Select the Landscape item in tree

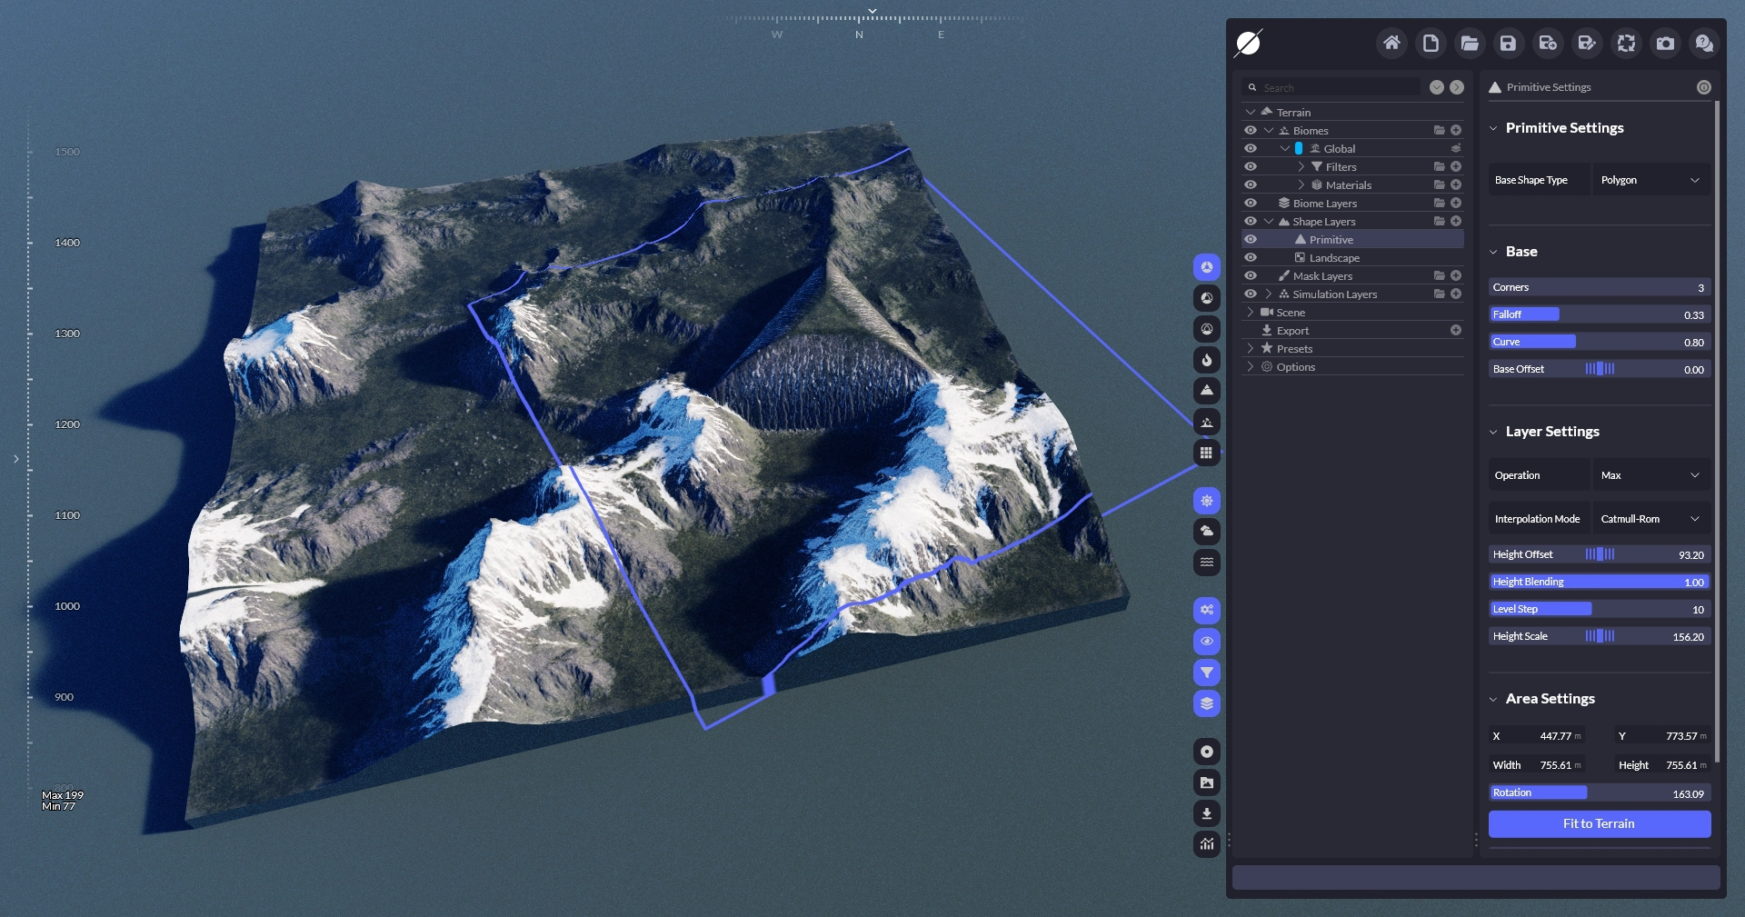(x=1333, y=258)
